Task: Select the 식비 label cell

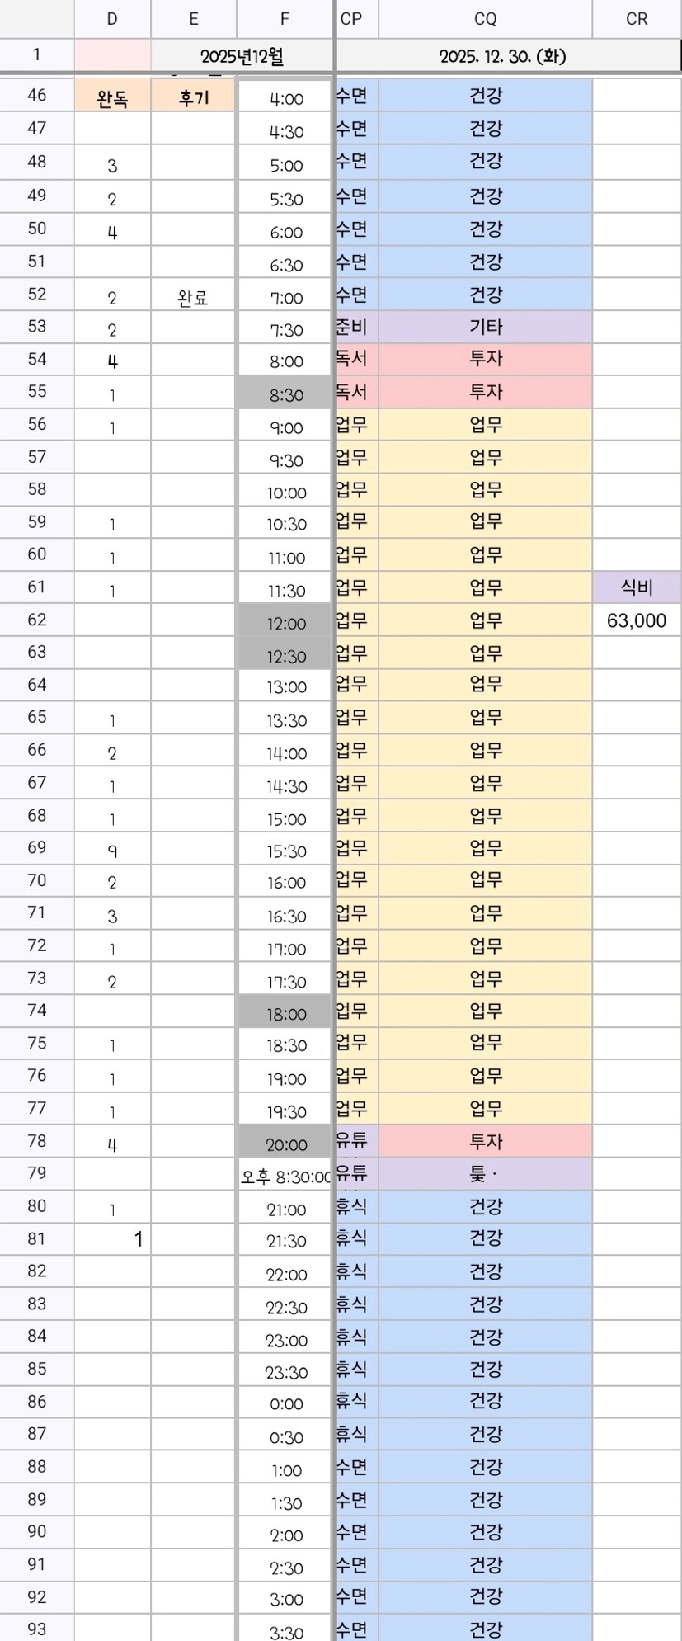Action: click(x=637, y=587)
